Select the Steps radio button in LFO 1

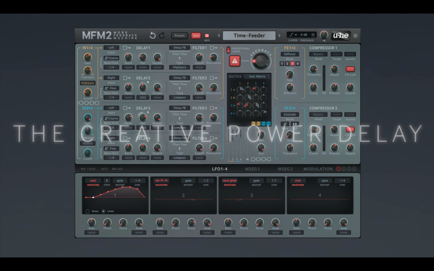tap(88, 211)
